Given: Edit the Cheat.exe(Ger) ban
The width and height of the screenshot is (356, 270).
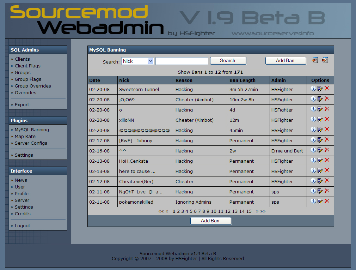Looking at the screenshot, I should 320,181.
